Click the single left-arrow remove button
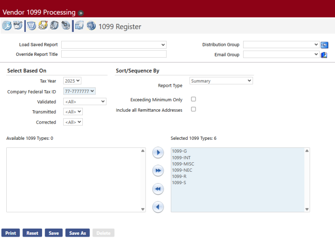 coord(158,207)
